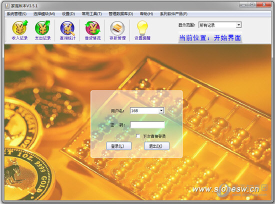Click the app icon in title bar
The height and width of the screenshot is (204, 275).
(7, 6)
